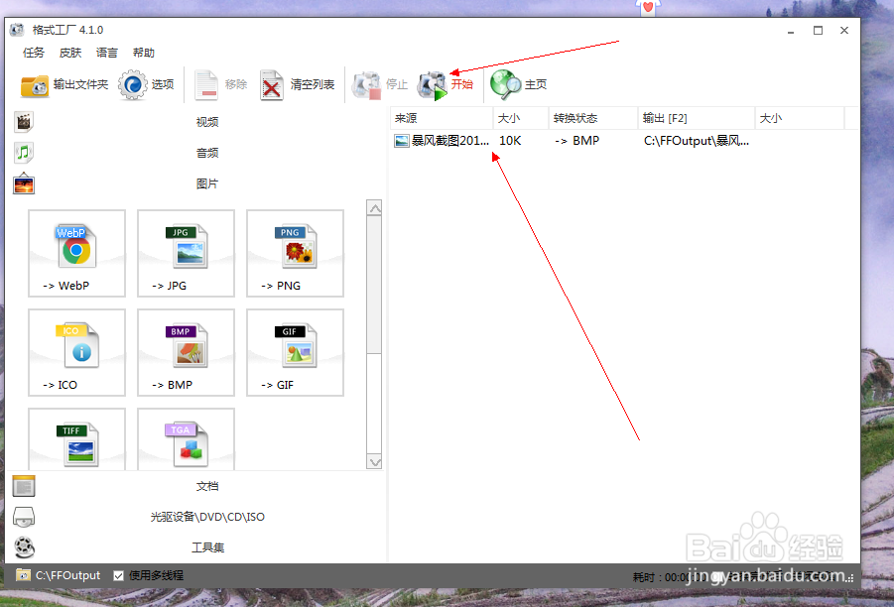
Task: Click the first 大小 column header
Action: click(x=521, y=118)
